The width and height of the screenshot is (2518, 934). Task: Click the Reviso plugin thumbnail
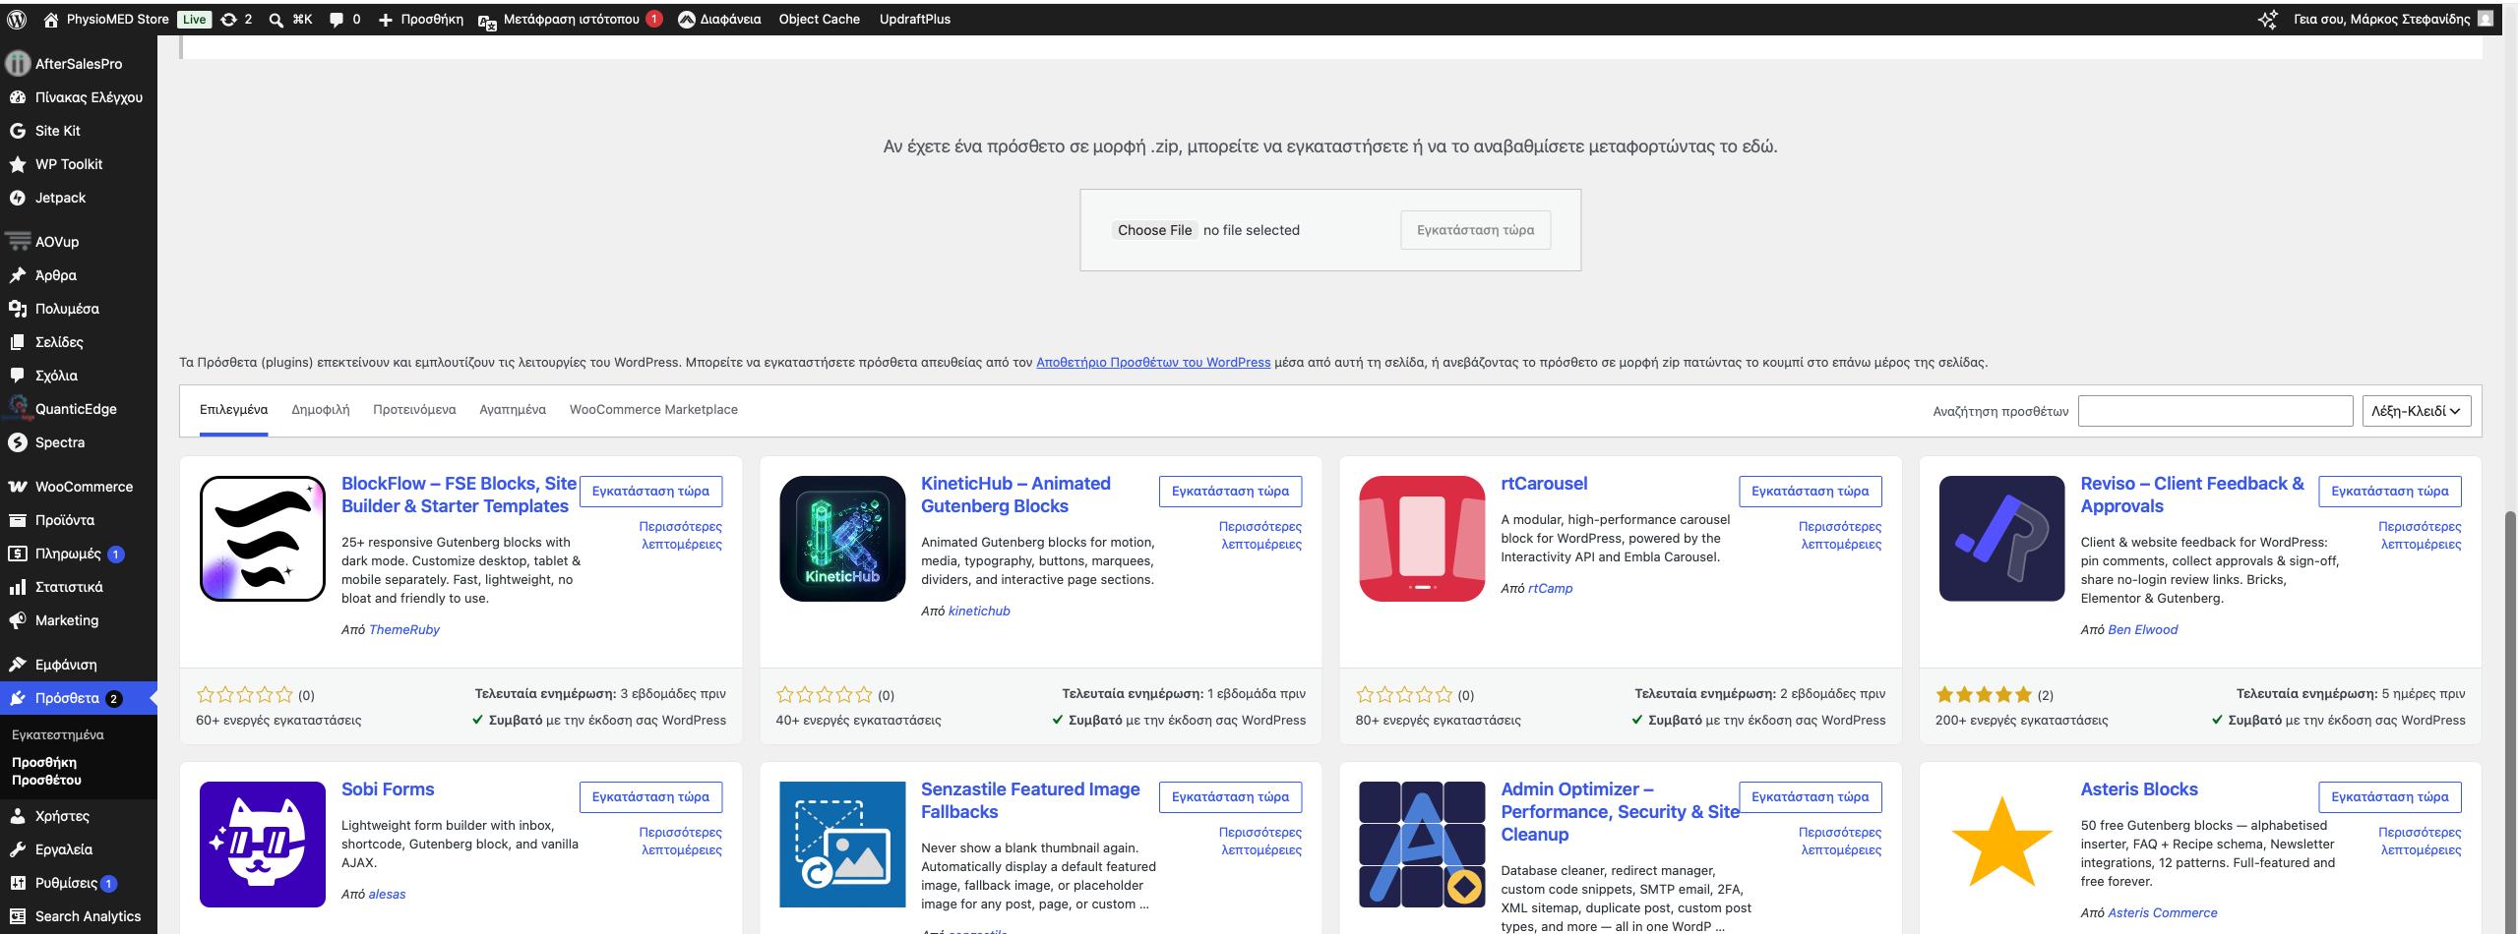2001,539
